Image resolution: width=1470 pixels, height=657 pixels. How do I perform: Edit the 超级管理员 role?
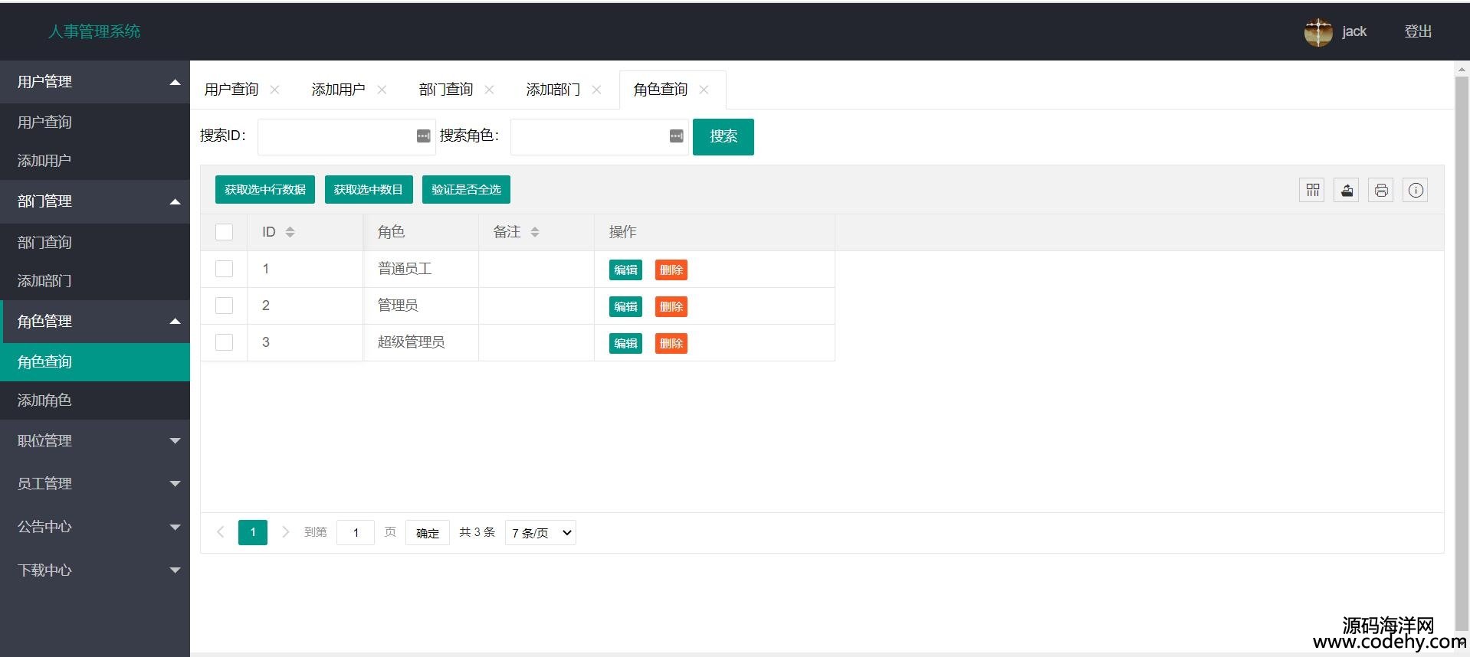(625, 343)
